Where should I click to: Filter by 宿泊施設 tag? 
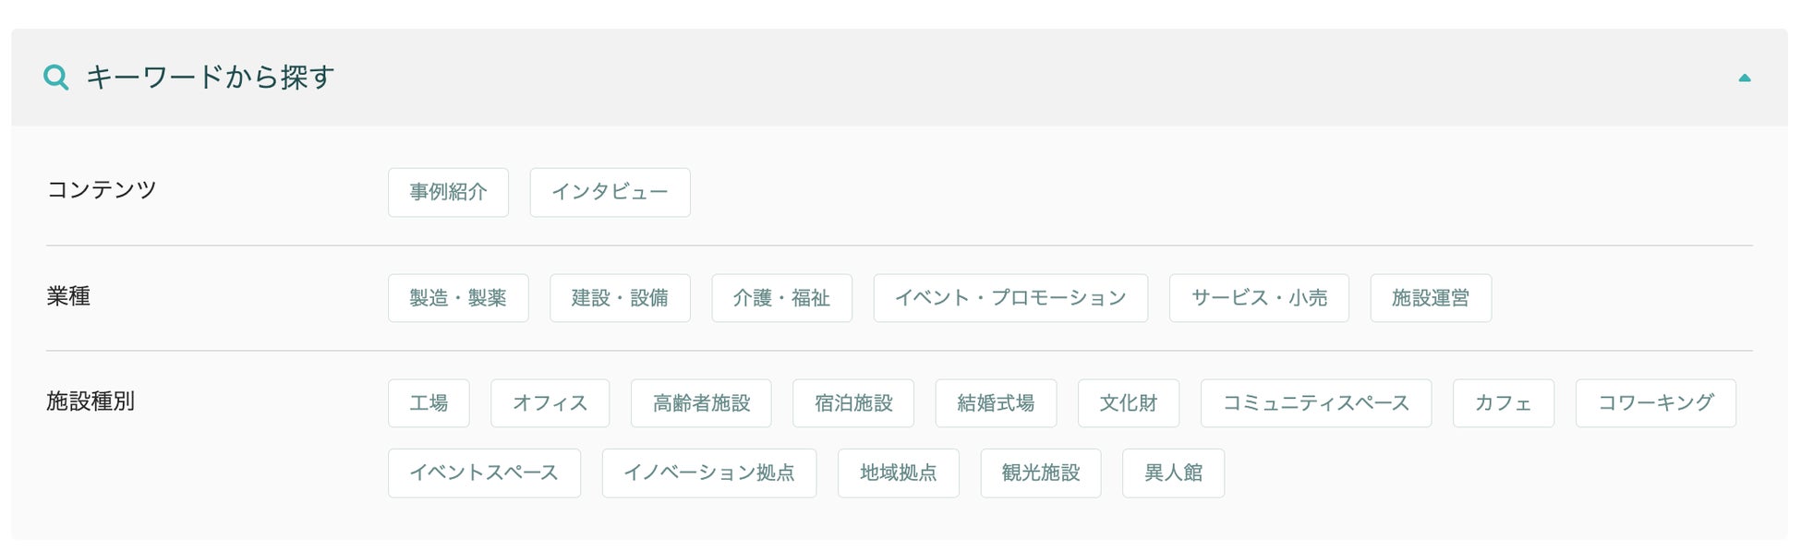(x=853, y=403)
